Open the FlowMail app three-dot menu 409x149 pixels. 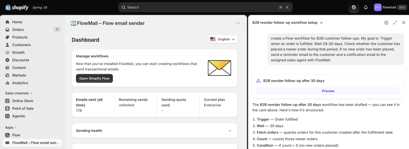(x=238, y=23)
